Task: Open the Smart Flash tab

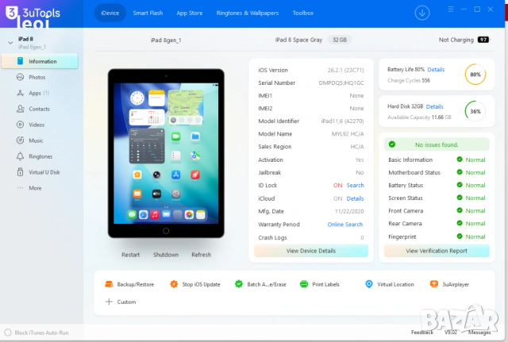Action: (148, 13)
